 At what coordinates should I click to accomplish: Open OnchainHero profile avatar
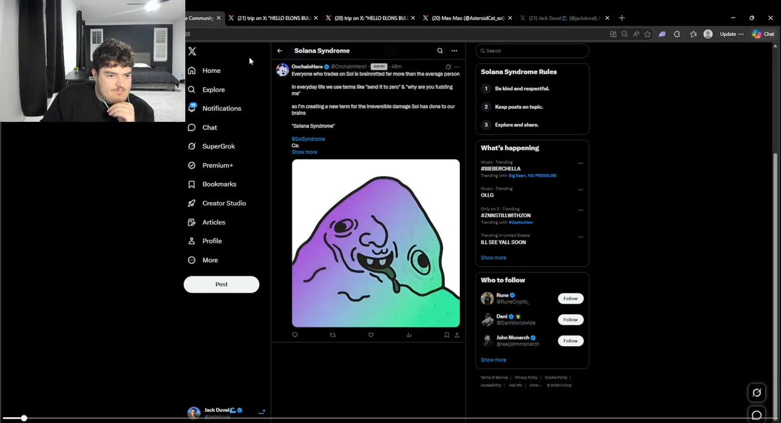283,70
